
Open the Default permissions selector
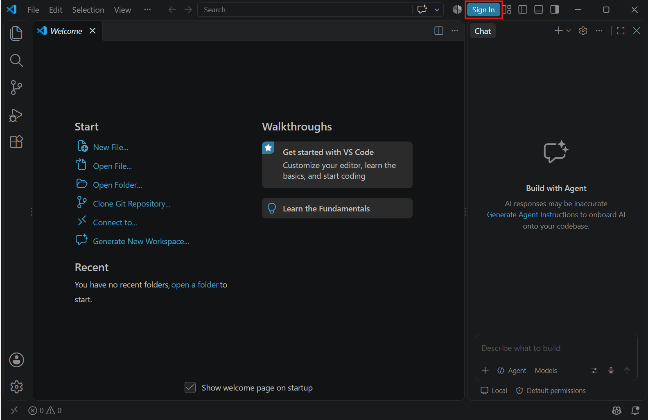pos(551,391)
